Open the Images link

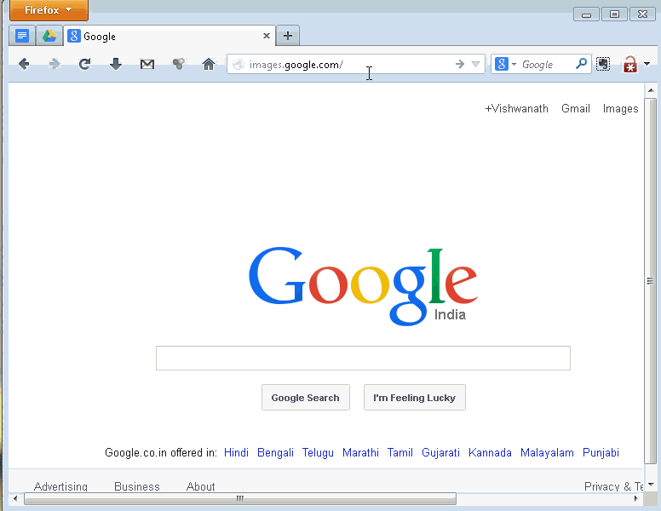(620, 109)
